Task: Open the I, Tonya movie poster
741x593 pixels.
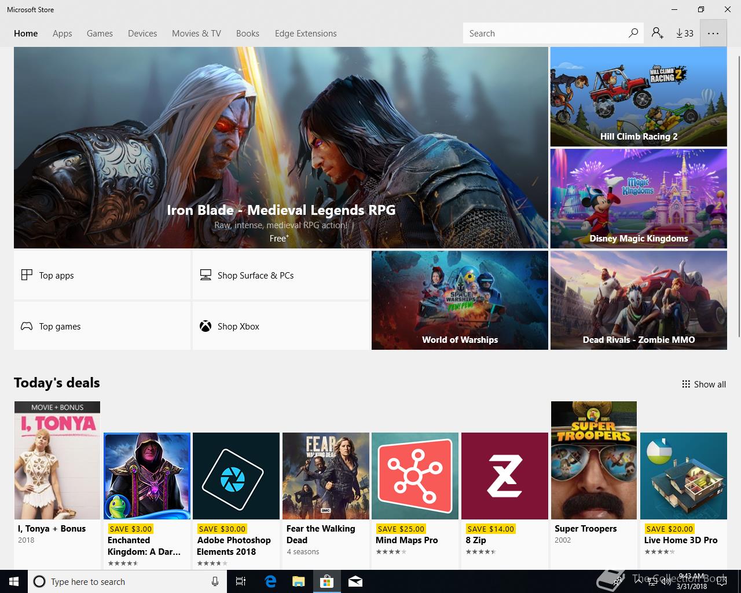Action: [x=57, y=460]
